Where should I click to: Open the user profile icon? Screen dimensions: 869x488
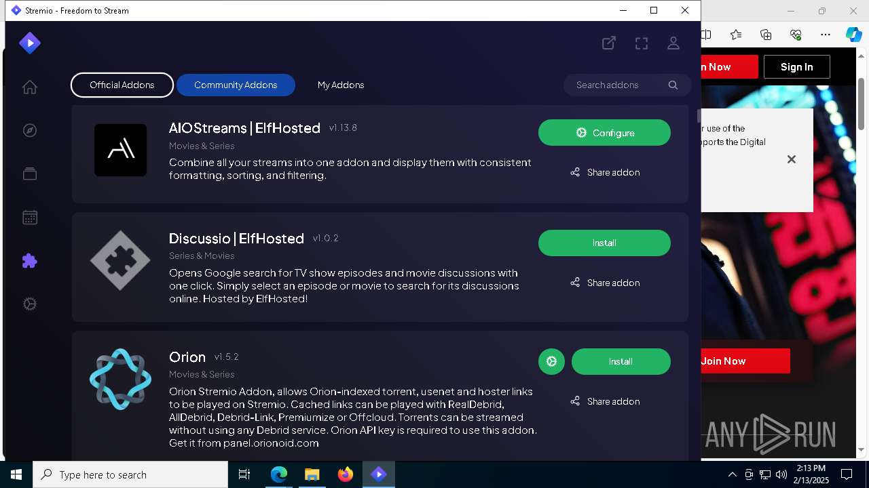pos(673,43)
